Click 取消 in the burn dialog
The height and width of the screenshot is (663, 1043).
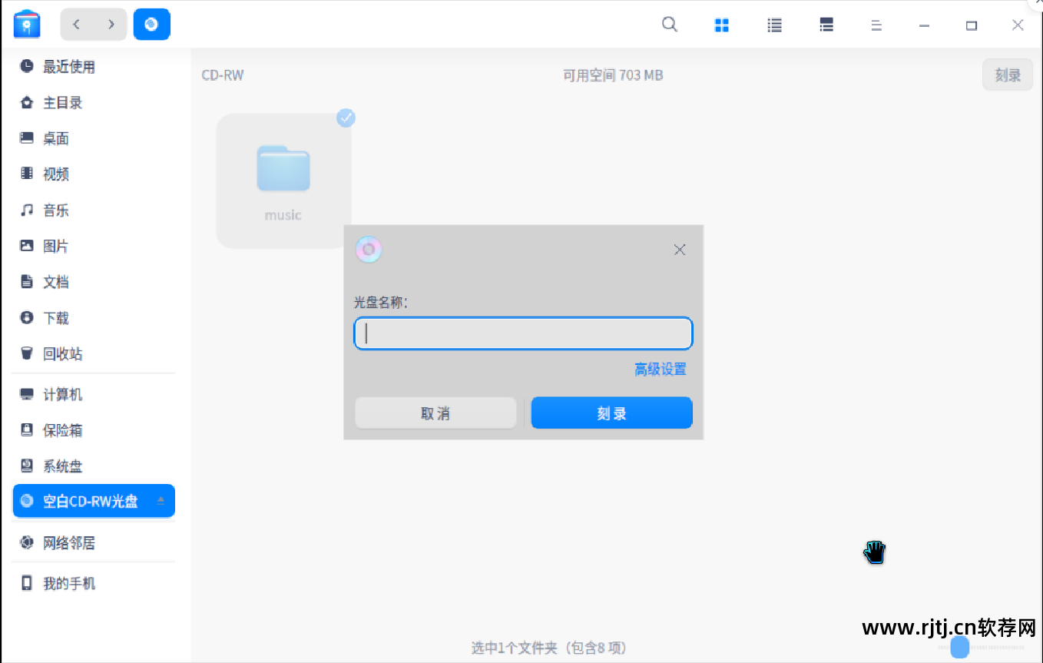(435, 413)
